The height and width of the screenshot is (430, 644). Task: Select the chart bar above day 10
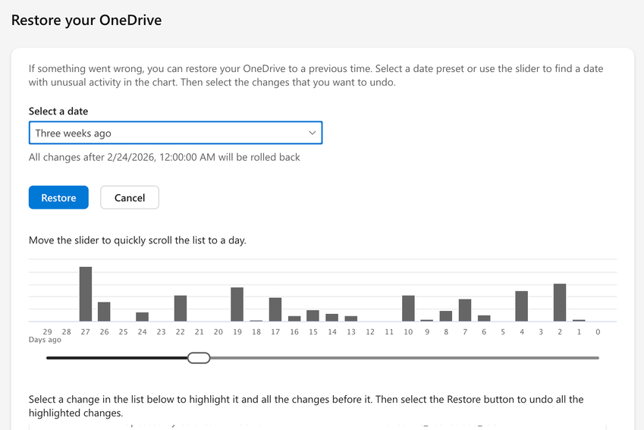[408, 308]
